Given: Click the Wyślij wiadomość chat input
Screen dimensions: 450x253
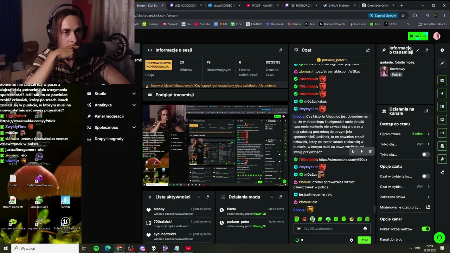Looking at the screenshot, I should pos(332,229).
